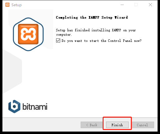
Task: Minimize the Setup window
Action: tap(122, 5)
